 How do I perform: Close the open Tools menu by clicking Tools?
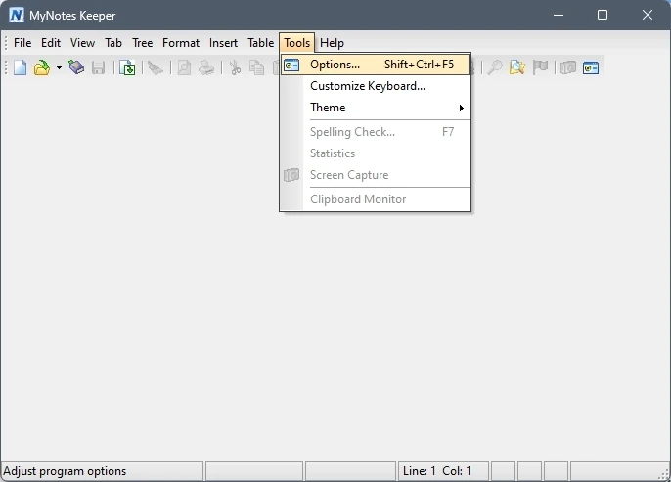[x=297, y=43]
